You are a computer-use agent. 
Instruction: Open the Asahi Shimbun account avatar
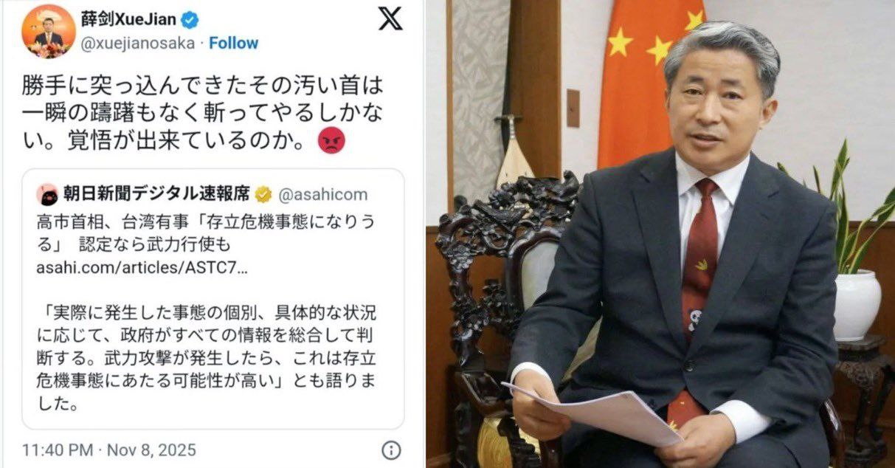coord(48,195)
